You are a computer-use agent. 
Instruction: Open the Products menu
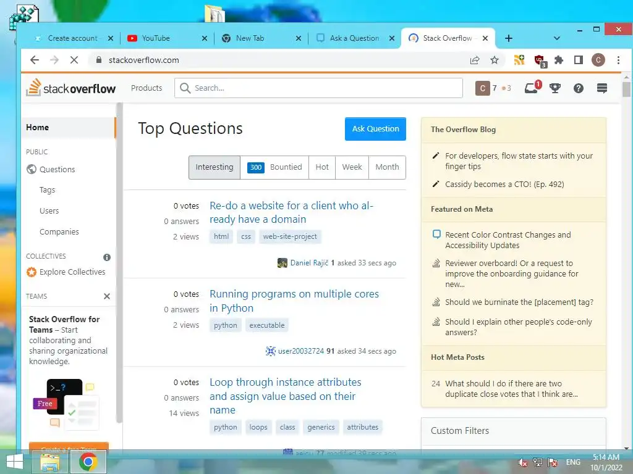147,88
